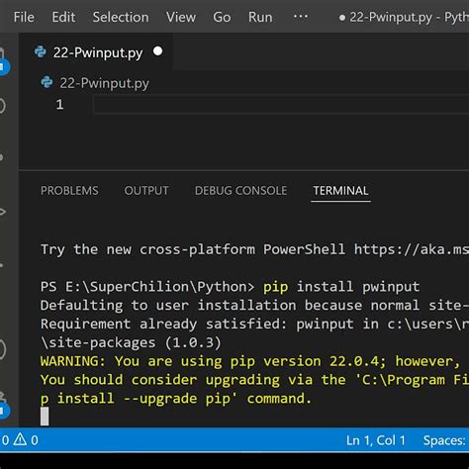Open the Manage gear with update badge
Screen dimensions: 469x469
click(3, 407)
